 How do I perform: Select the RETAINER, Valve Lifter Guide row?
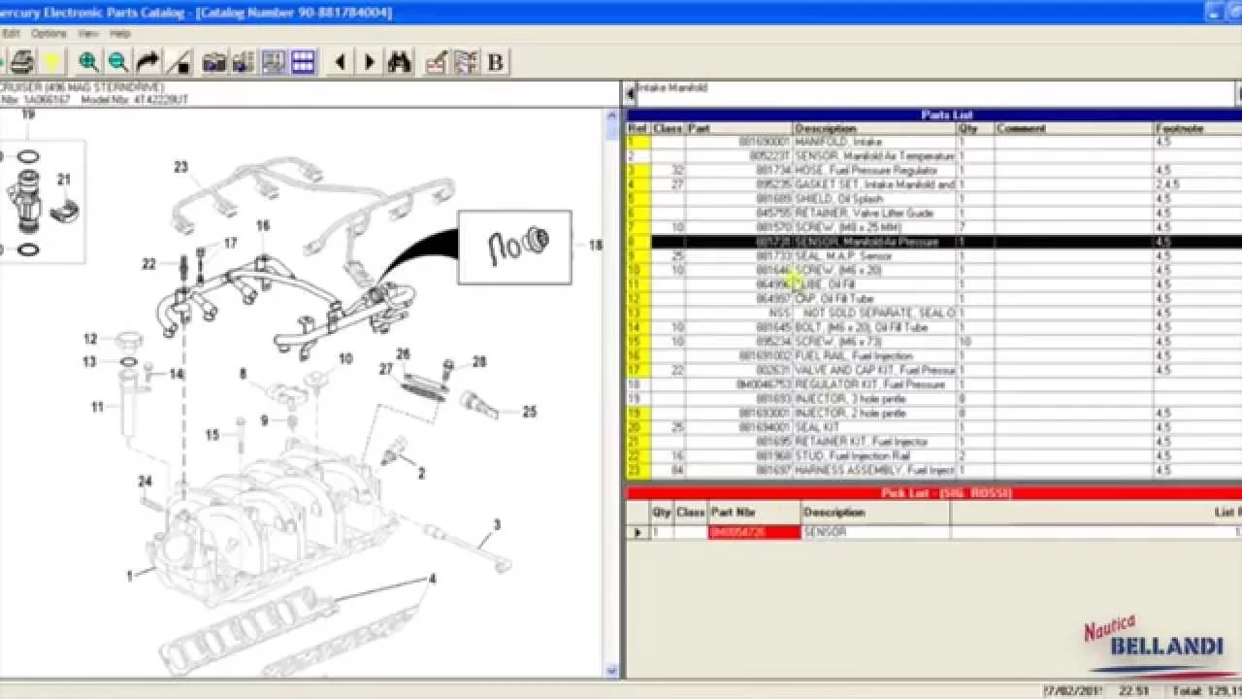click(x=933, y=213)
